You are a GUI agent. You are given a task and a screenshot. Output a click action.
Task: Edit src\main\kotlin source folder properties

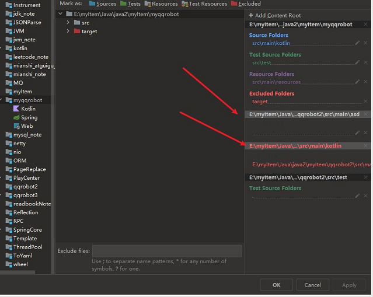click(357, 43)
